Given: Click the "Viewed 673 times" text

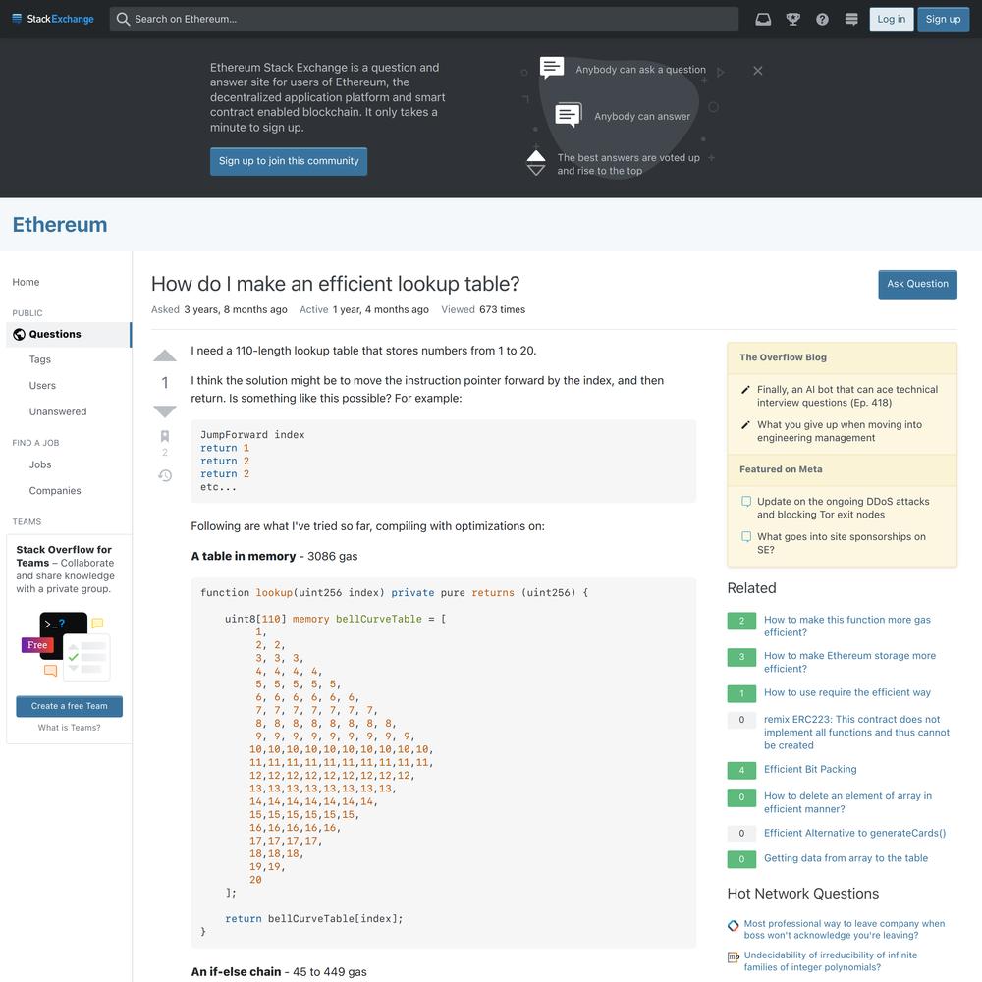Looking at the screenshot, I should pos(483,309).
